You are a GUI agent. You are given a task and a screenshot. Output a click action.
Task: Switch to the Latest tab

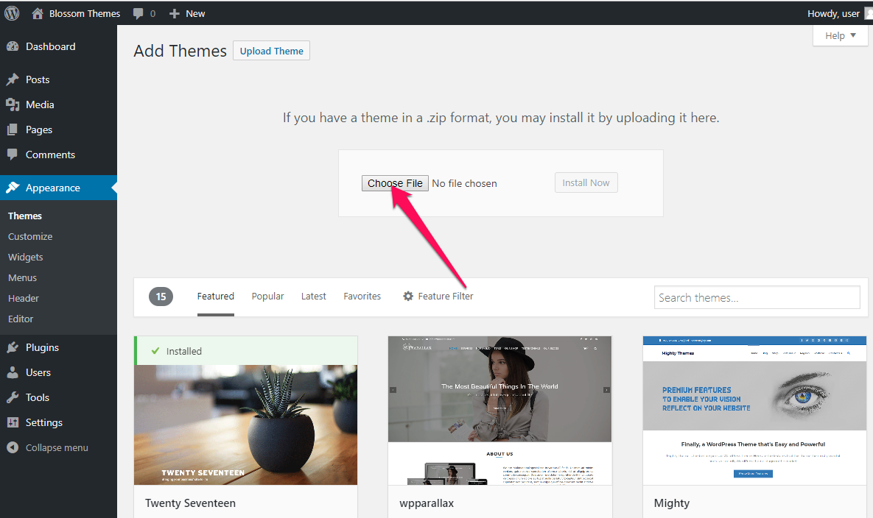[x=313, y=297]
